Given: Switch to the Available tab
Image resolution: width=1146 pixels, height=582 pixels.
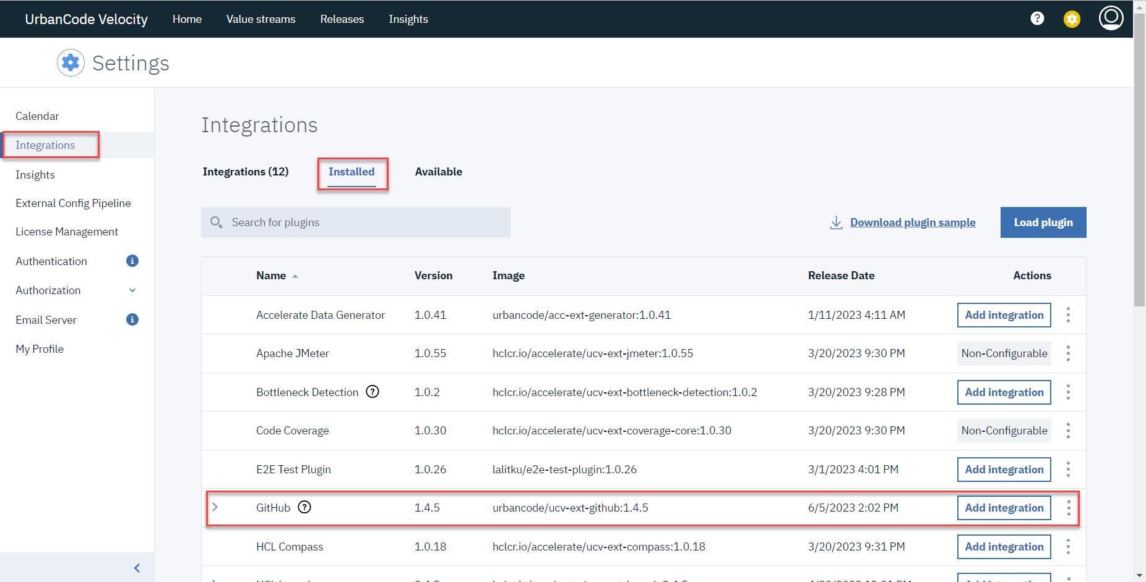Looking at the screenshot, I should [x=438, y=172].
